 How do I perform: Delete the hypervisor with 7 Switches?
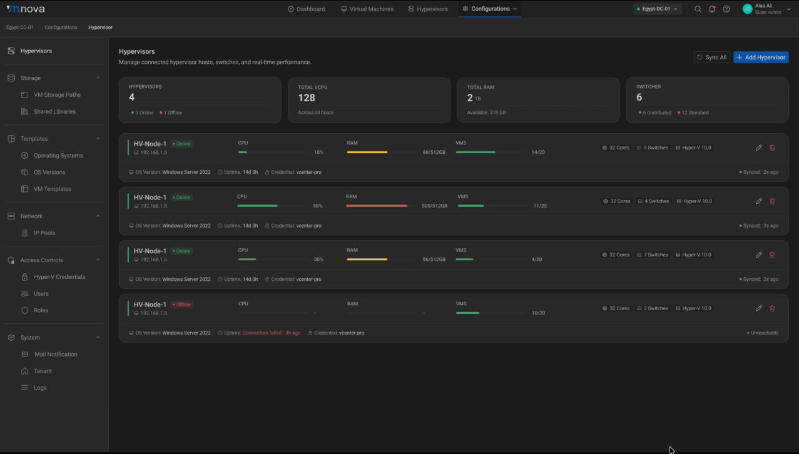[x=772, y=255]
